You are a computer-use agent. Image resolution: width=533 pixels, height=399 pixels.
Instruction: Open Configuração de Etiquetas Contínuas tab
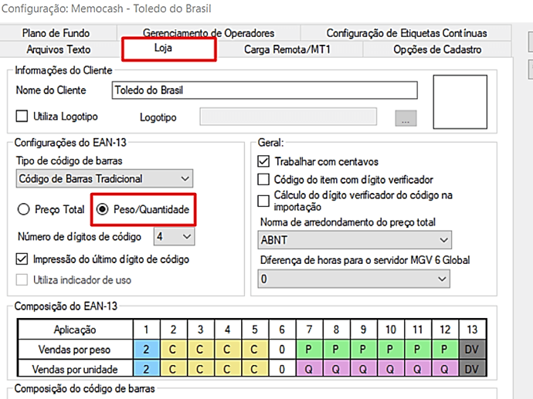[406, 33]
